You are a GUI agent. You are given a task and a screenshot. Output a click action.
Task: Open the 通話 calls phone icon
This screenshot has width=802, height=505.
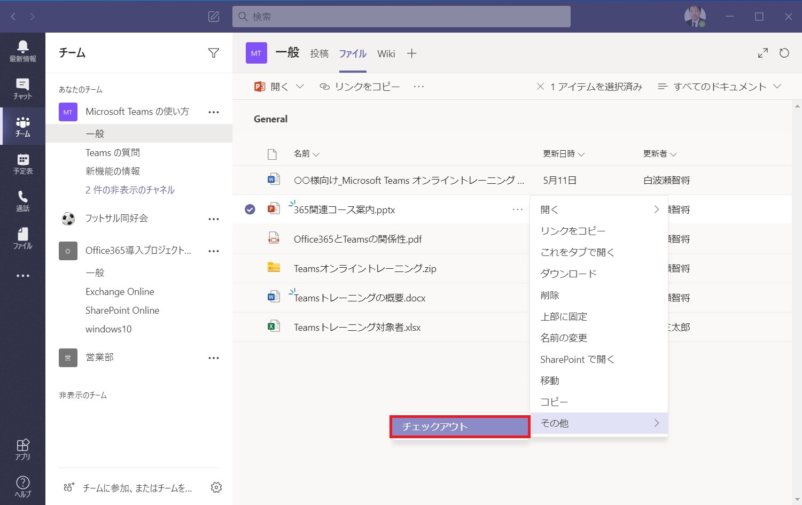[22, 201]
